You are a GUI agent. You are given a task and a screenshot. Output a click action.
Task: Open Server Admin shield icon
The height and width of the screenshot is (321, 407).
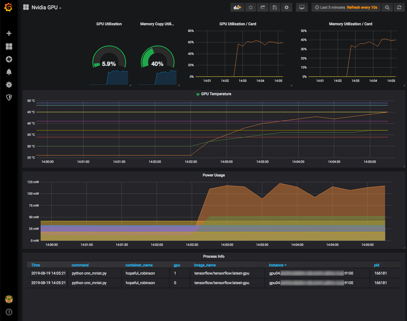9,98
